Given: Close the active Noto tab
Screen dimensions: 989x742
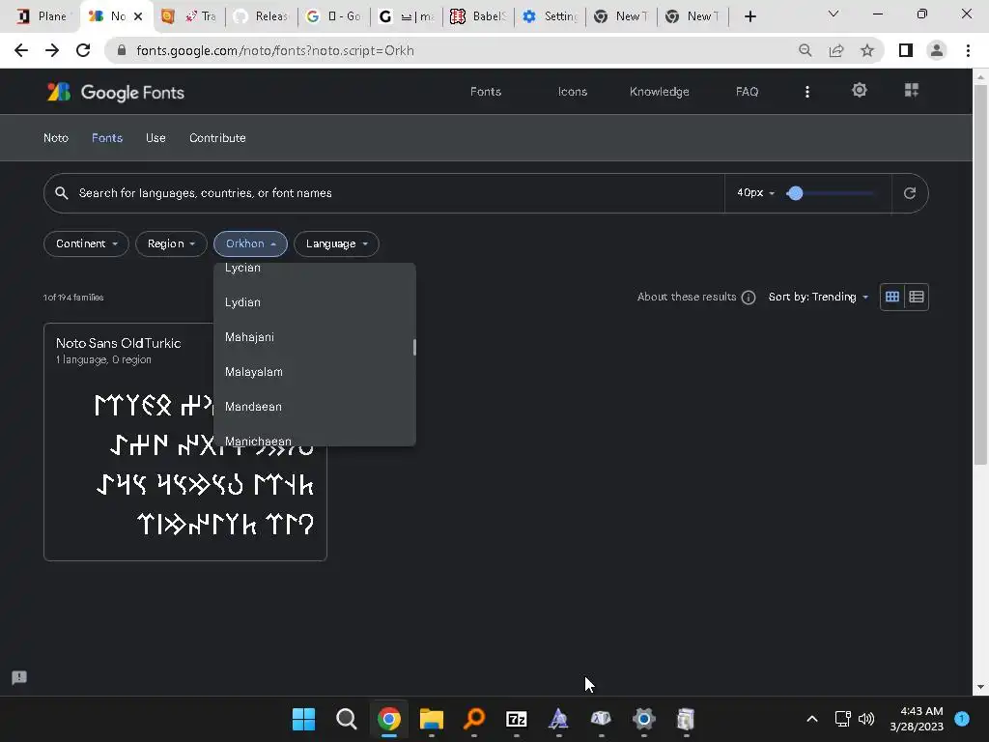Looking at the screenshot, I should pos(138,16).
